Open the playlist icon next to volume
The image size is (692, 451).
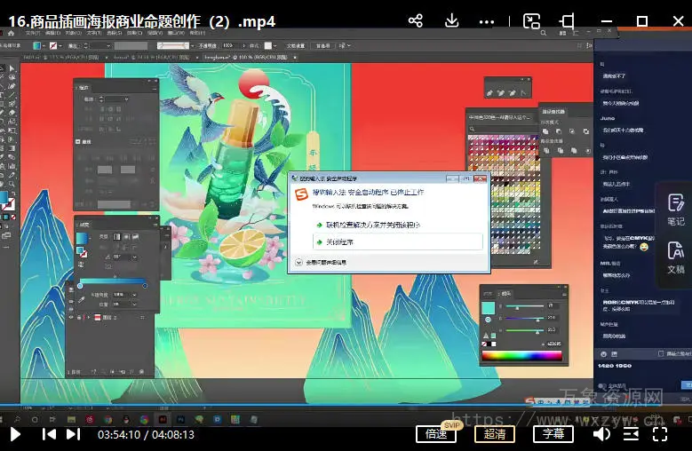[x=631, y=434]
